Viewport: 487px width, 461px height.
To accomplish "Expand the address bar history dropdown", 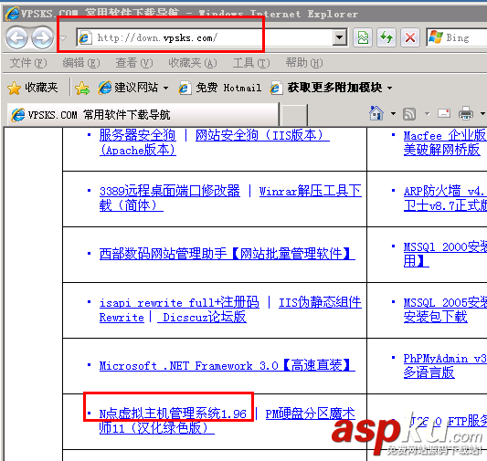I will click(340, 37).
